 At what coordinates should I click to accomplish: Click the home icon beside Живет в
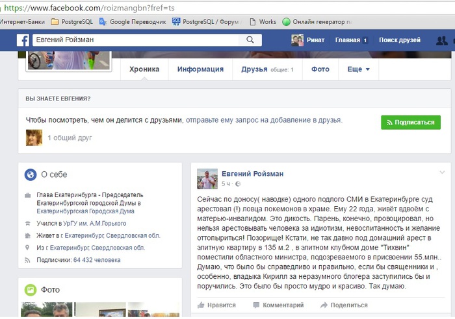[x=27, y=235]
